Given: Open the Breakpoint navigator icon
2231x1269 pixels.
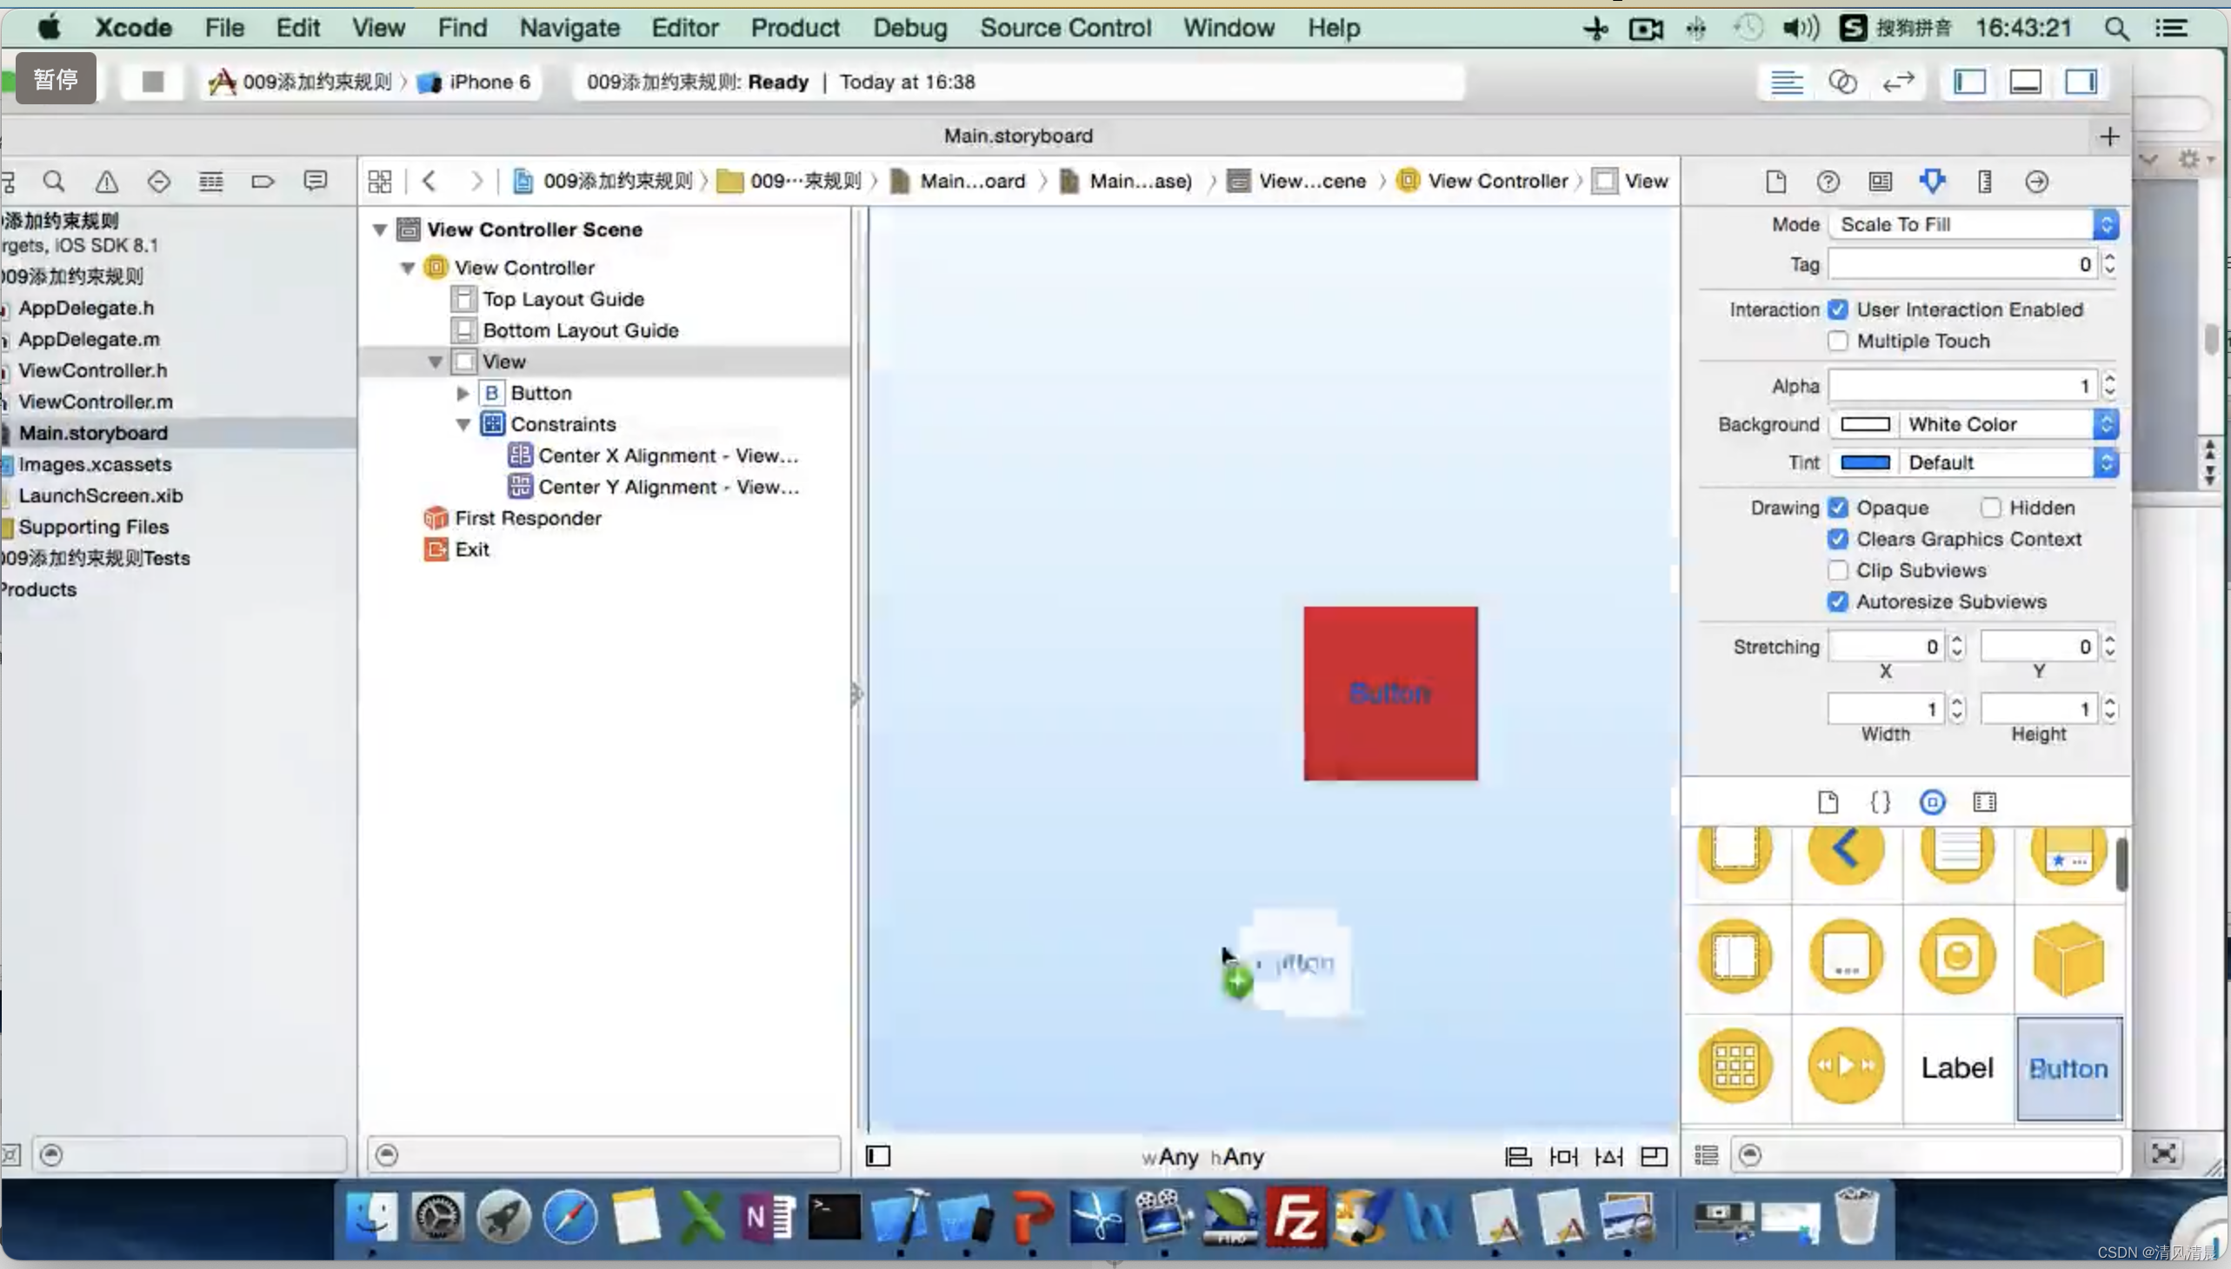Looking at the screenshot, I should coord(263,182).
